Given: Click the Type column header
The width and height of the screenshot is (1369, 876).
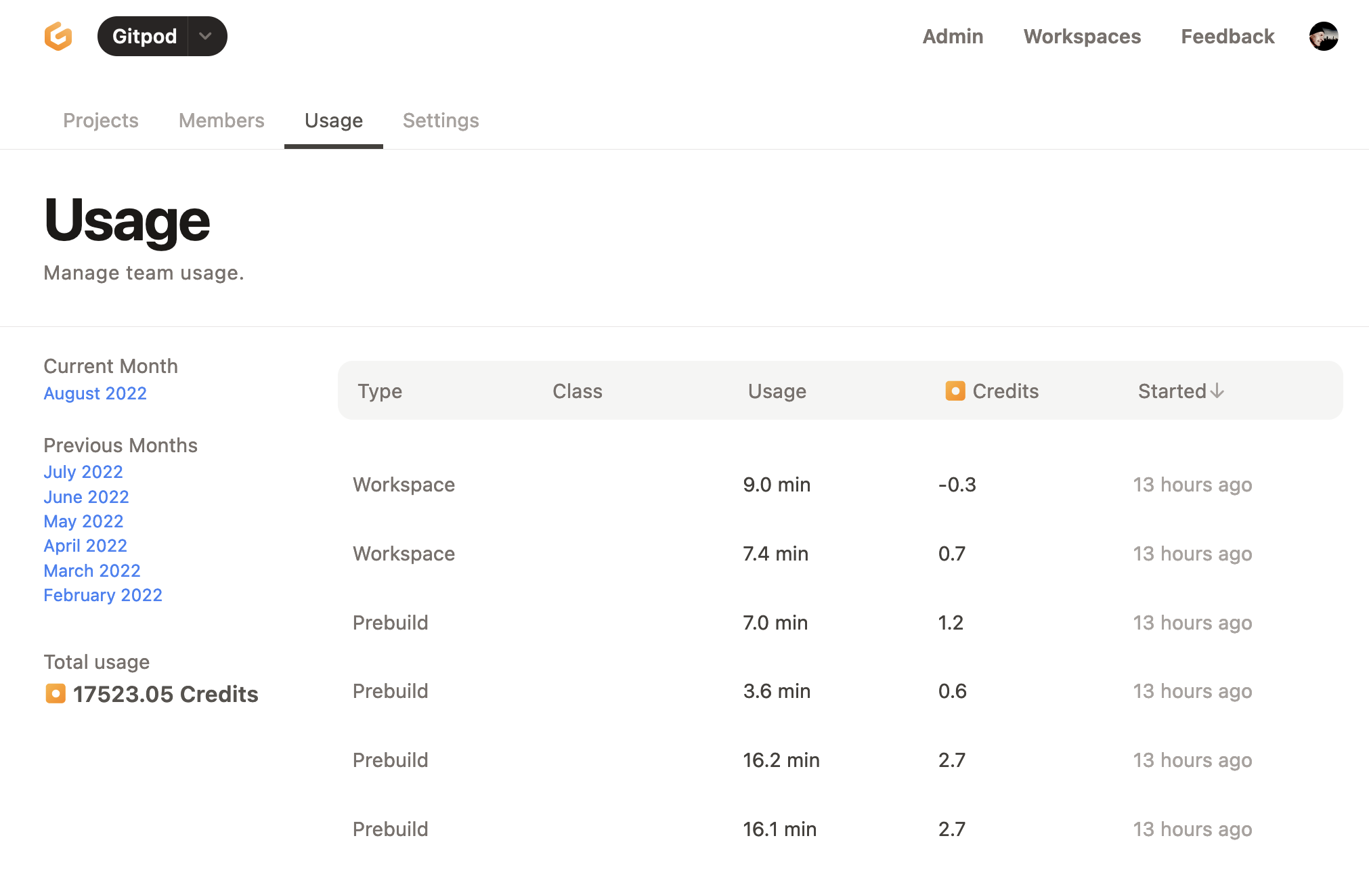Looking at the screenshot, I should click(380, 391).
